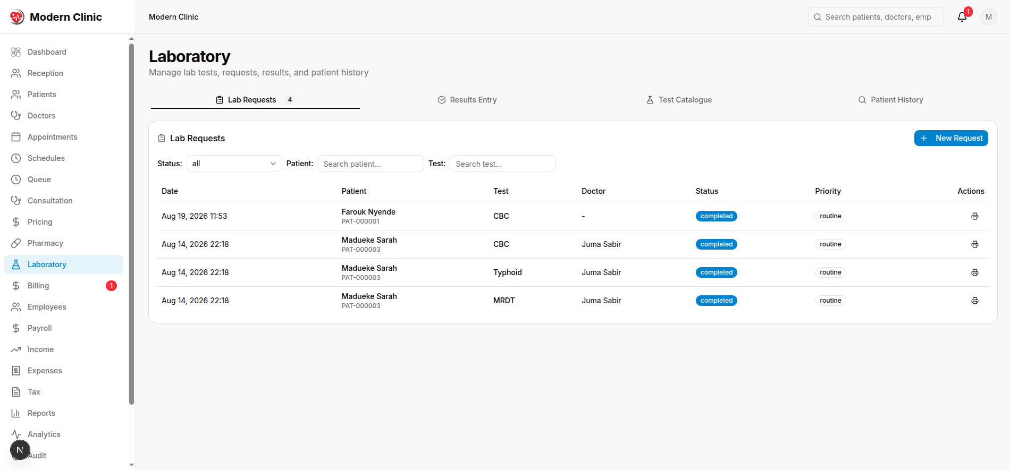Print the MRDT test request
The image size is (1010, 470).
click(x=975, y=301)
